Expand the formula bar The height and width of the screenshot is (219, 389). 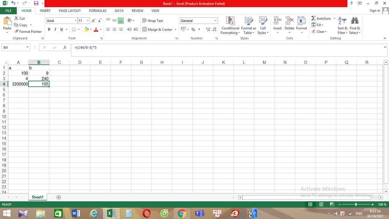point(385,47)
